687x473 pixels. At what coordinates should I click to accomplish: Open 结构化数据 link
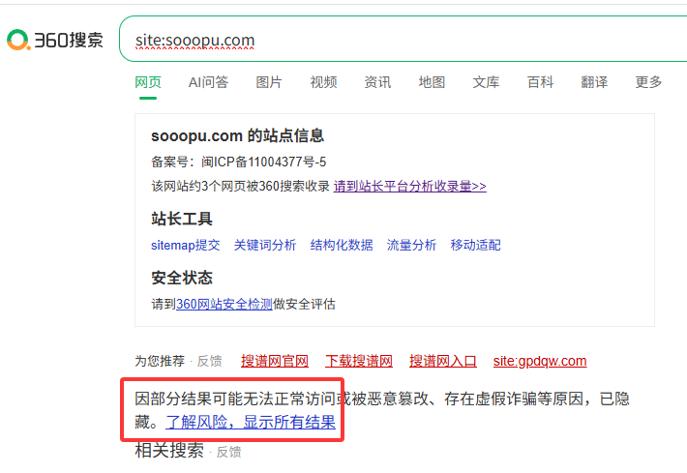[x=342, y=245]
